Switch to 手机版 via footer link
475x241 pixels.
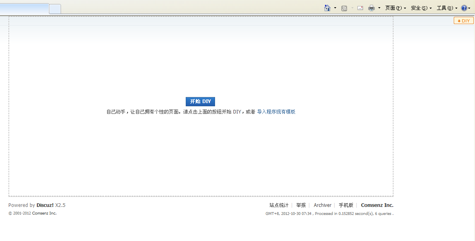tap(346, 205)
